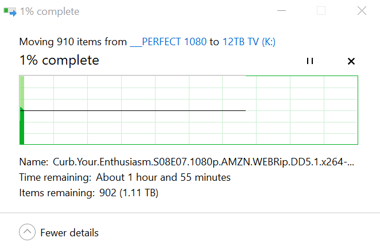Click the transfer speed graph area

click(188, 110)
